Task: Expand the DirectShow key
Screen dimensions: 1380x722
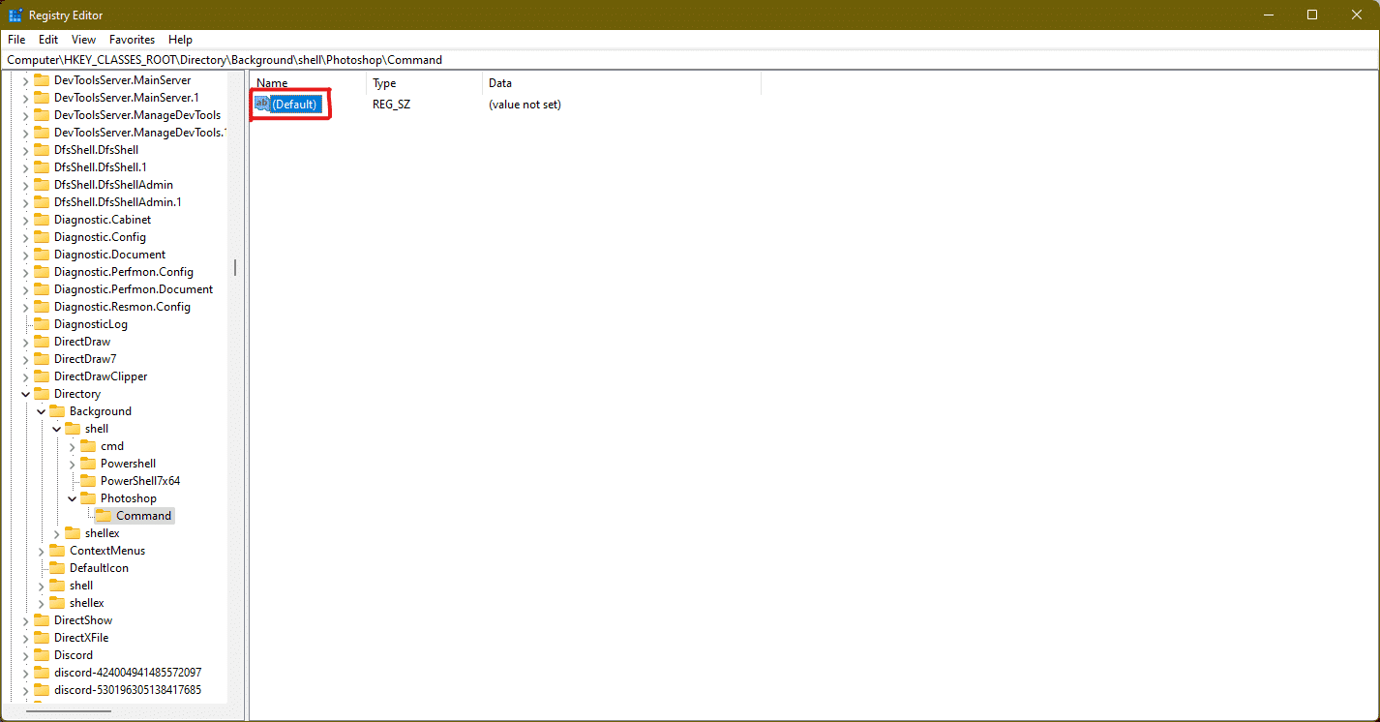Action: tap(24, 619)
